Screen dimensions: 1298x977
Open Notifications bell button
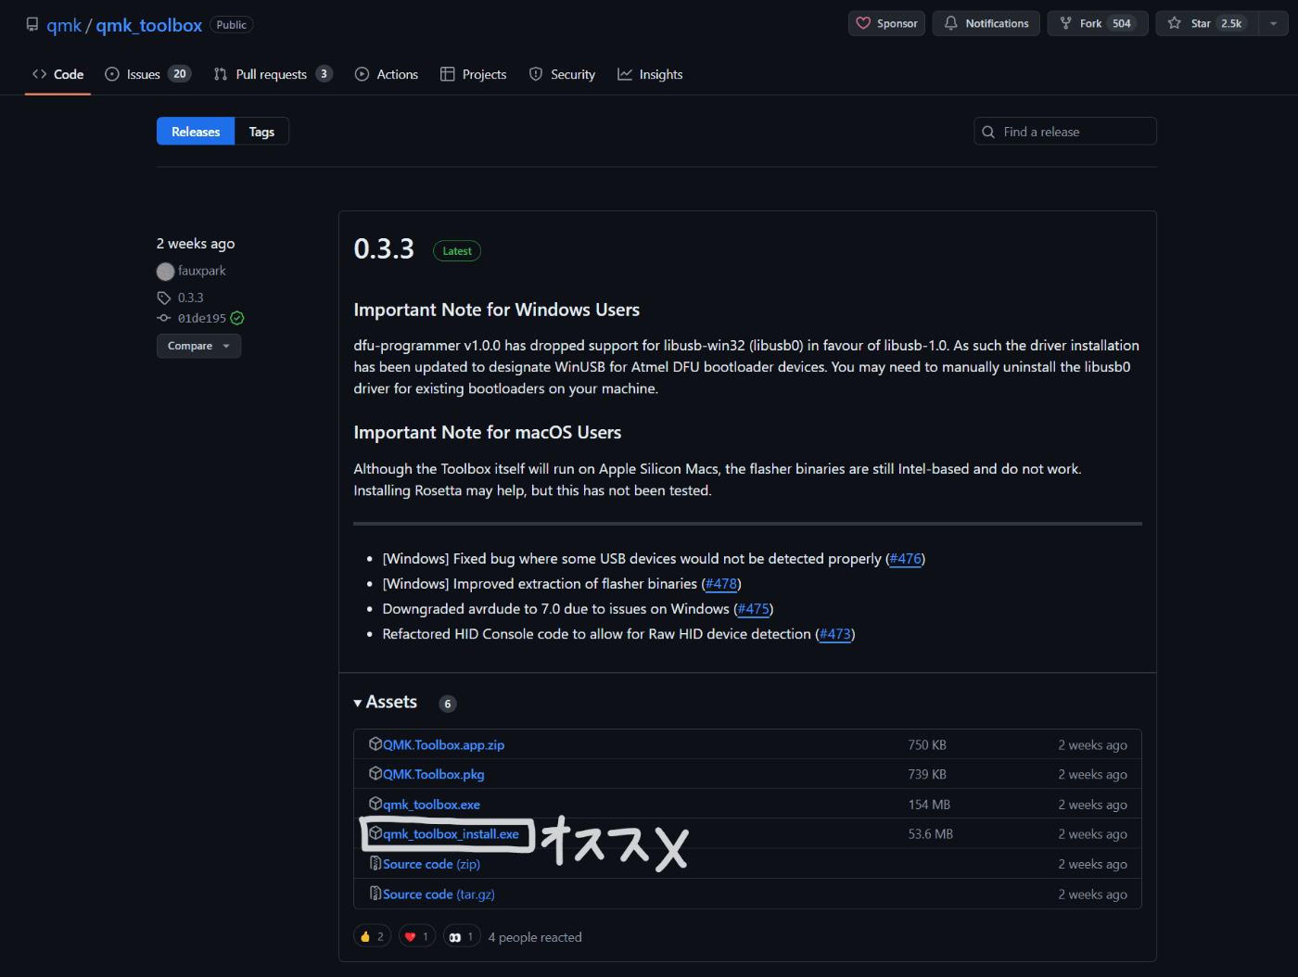coord(986,23)
